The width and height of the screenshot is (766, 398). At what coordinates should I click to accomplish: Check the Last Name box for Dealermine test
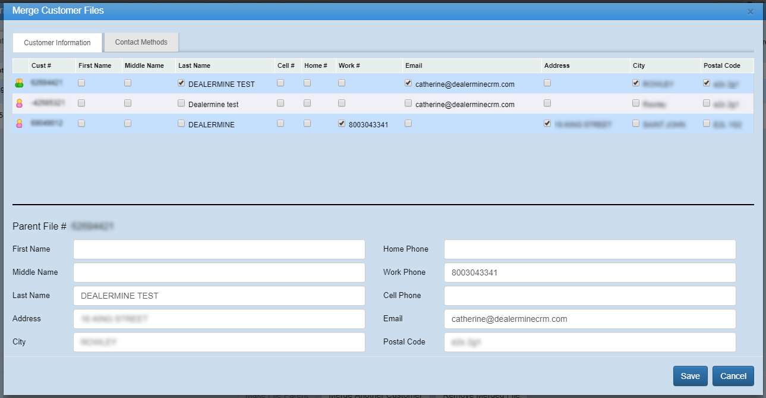(181, 104)
